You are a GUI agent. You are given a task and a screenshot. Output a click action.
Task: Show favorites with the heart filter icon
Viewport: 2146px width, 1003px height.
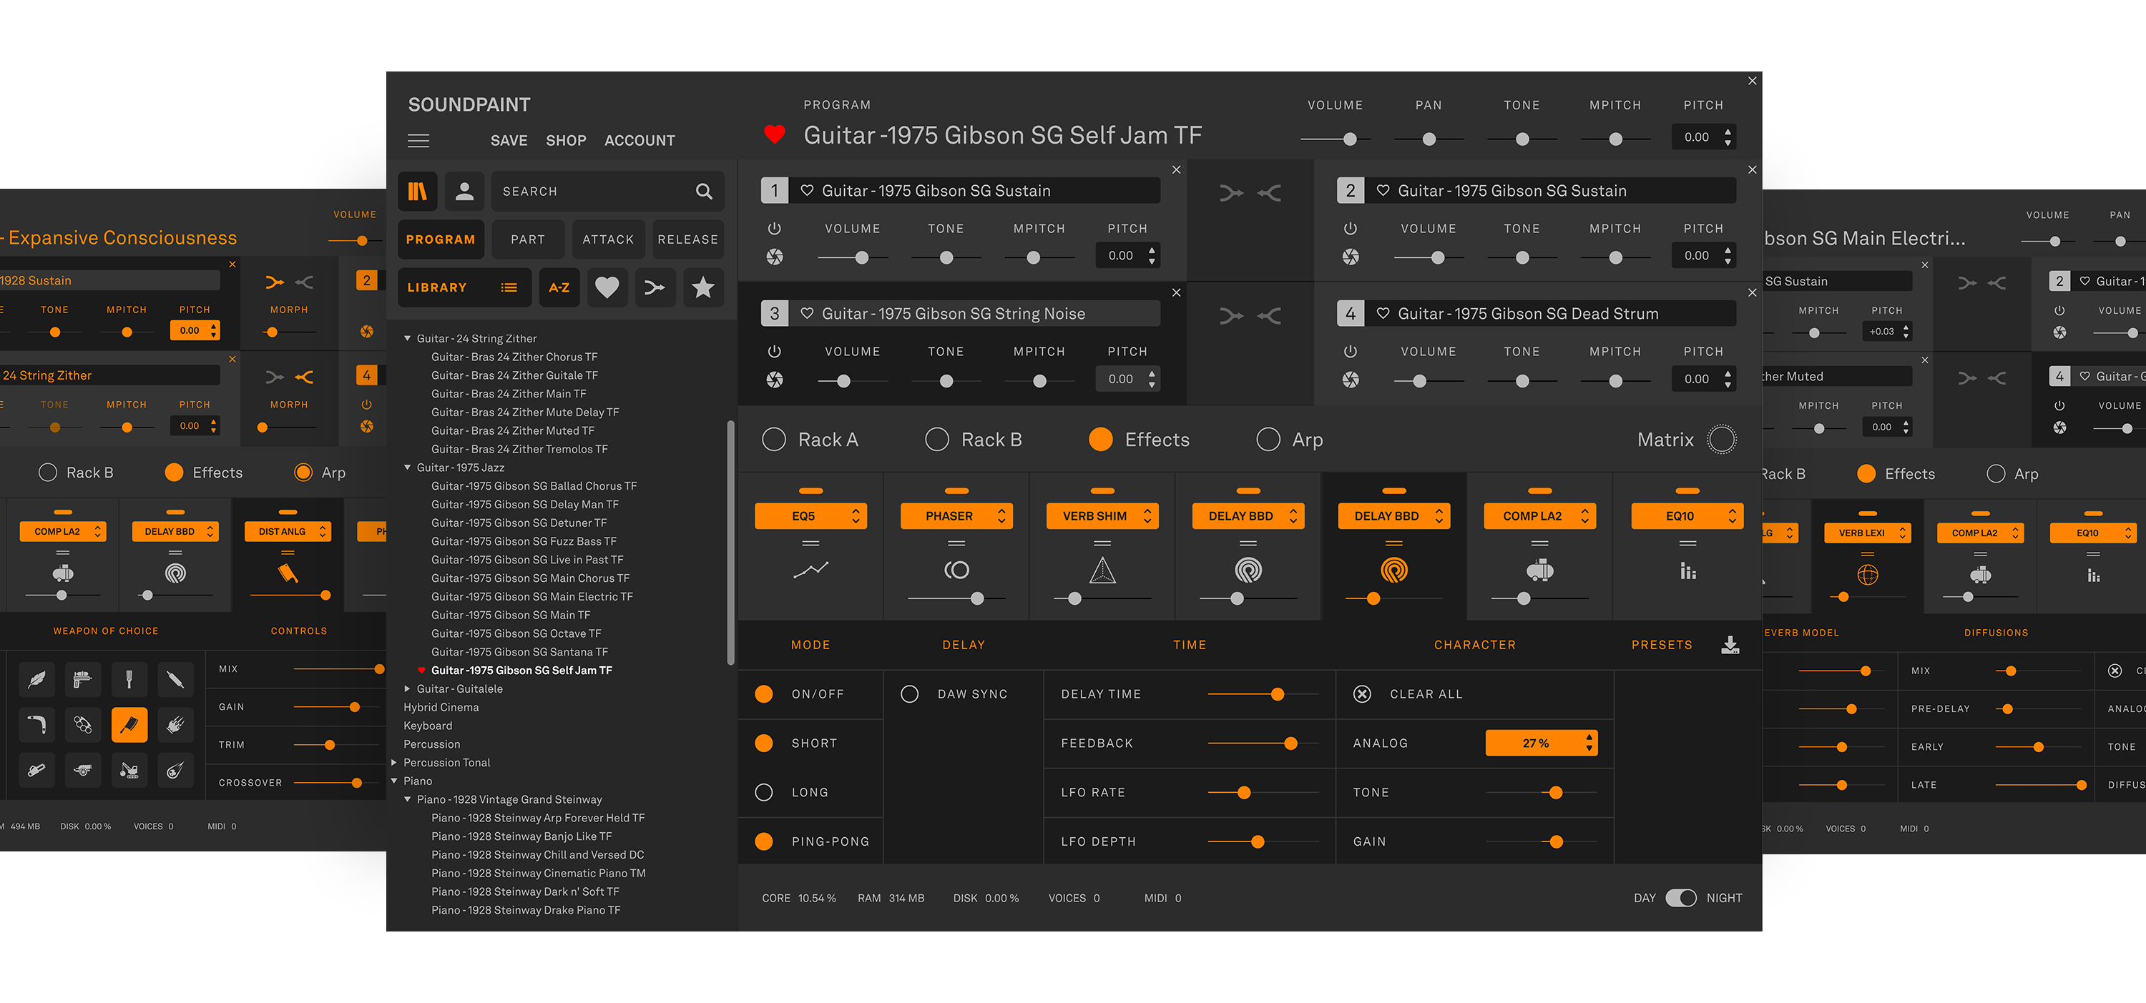pos(607,288)
